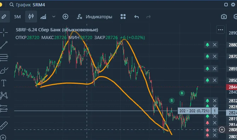This screenshot has width=237, height=140.
Task: Click the red alert bell at 2814 level
Action: pyautogui.click(x=207, y=123)
